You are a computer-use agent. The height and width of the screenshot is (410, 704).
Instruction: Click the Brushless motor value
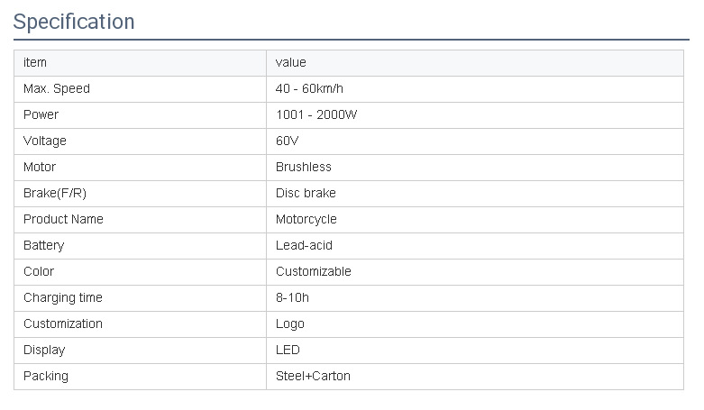[304, 167]
